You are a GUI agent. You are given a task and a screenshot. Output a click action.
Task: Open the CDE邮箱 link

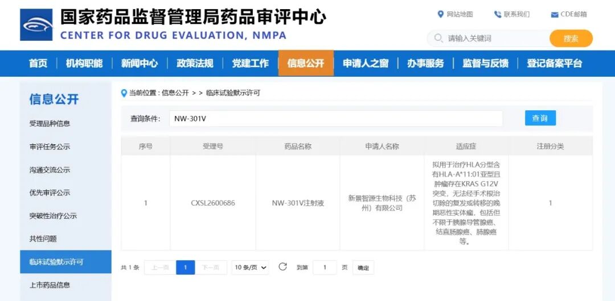(574, 15)
